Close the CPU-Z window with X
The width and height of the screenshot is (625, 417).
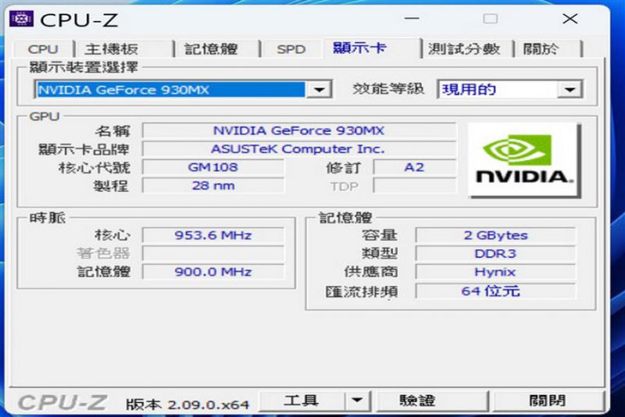[x=570, y=19]
